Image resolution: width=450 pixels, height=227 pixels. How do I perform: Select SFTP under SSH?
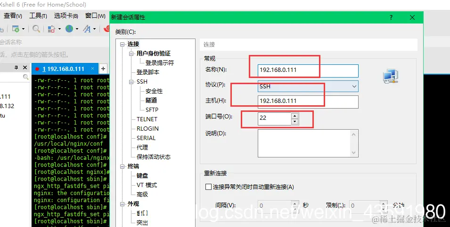pyautogui.click(x=152, y=110)
